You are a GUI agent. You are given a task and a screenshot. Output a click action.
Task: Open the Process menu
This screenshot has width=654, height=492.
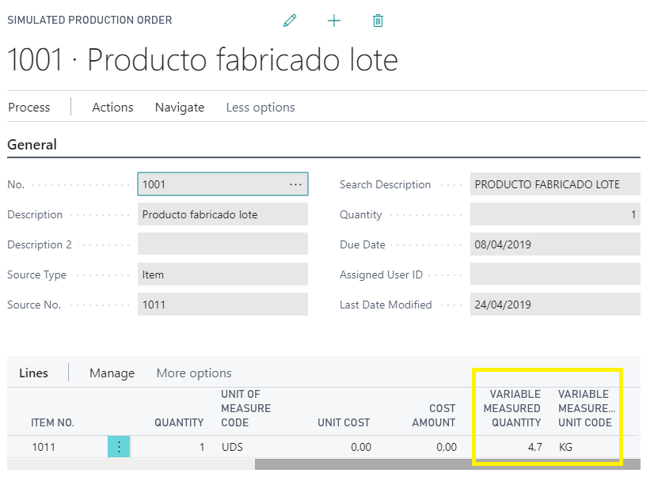[29, 107]
